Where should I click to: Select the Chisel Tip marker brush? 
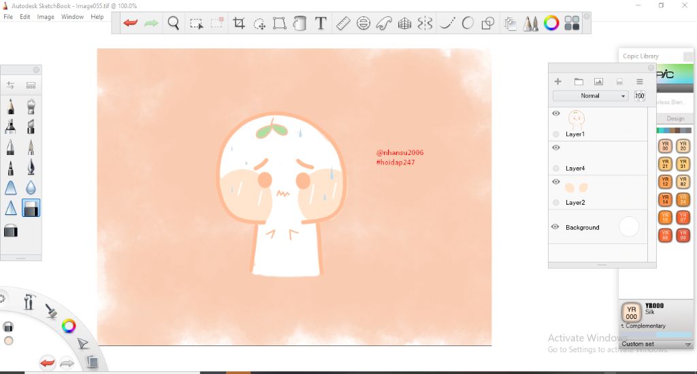(31, 126)
